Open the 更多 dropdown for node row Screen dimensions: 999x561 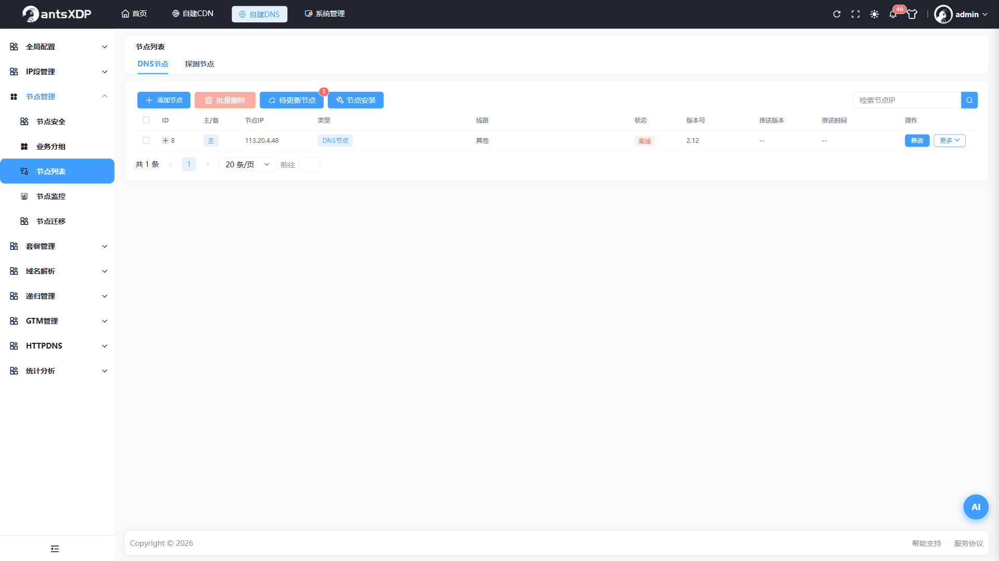click(x=950, y=141)
